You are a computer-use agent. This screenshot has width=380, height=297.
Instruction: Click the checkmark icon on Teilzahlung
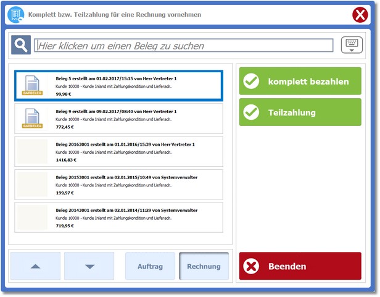251,112
